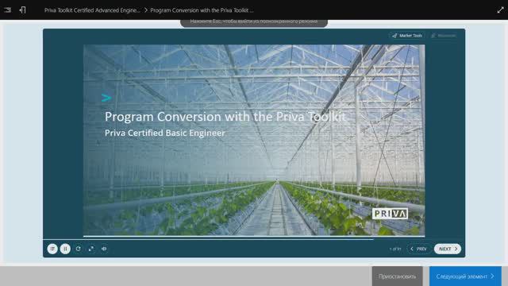This screenshot has width=508, height=286.
Task: Click the slide title Program Conversion with the Priva Toolkit
Action: tap(225, 117)
